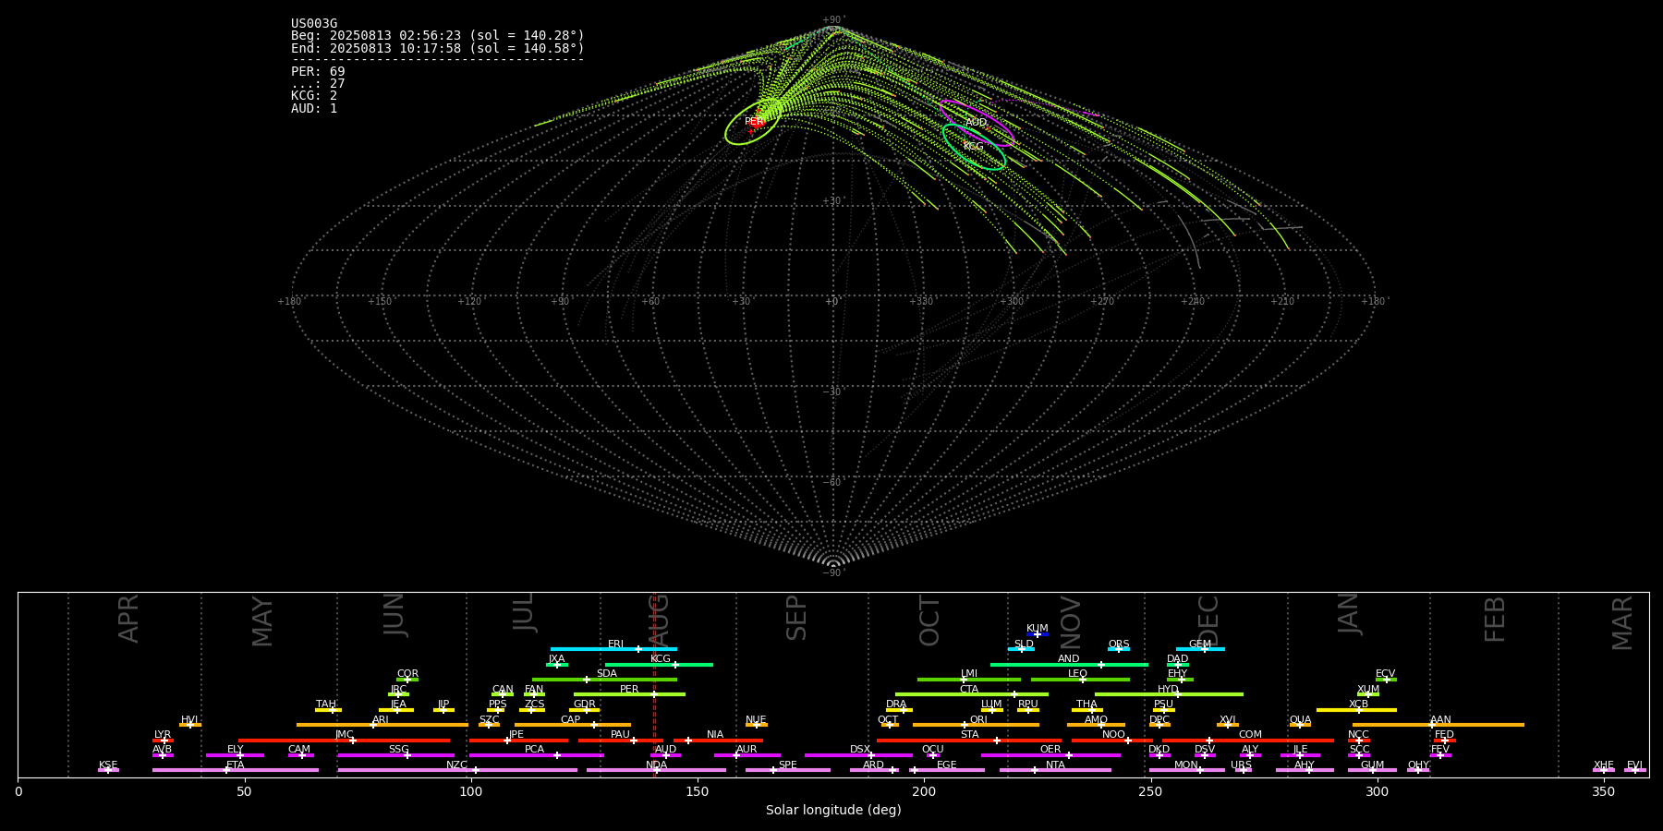Select the DRA shower bar on timeline
The image size is (1663, 831).
pyautogui.click(x=899, y=710)
